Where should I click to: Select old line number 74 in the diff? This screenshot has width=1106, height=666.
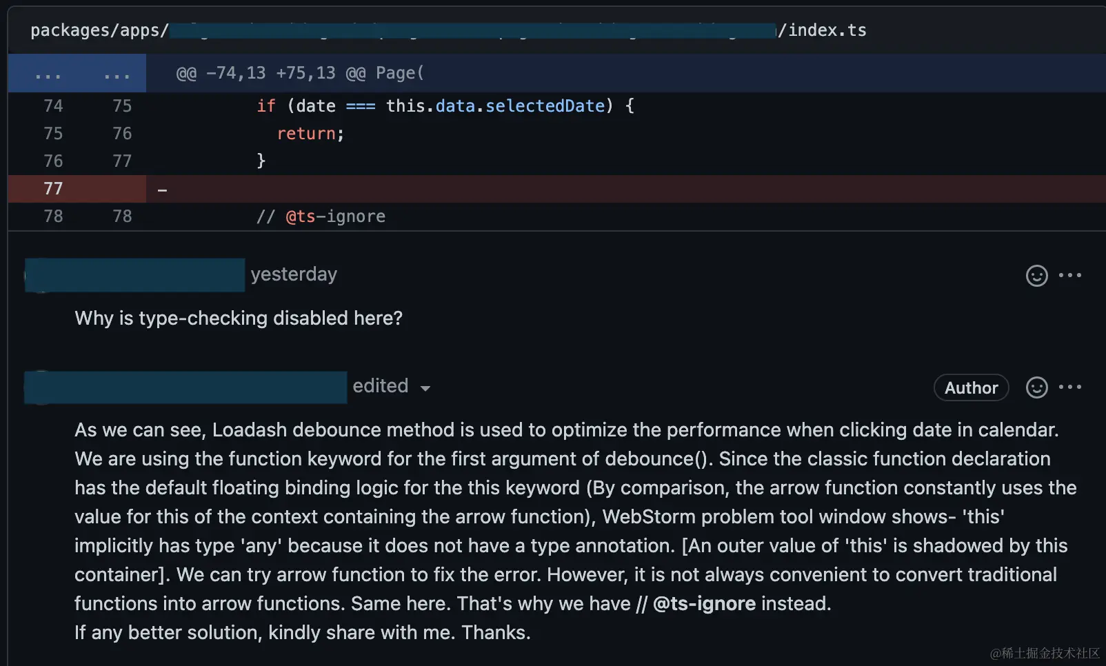coord(53,106)
